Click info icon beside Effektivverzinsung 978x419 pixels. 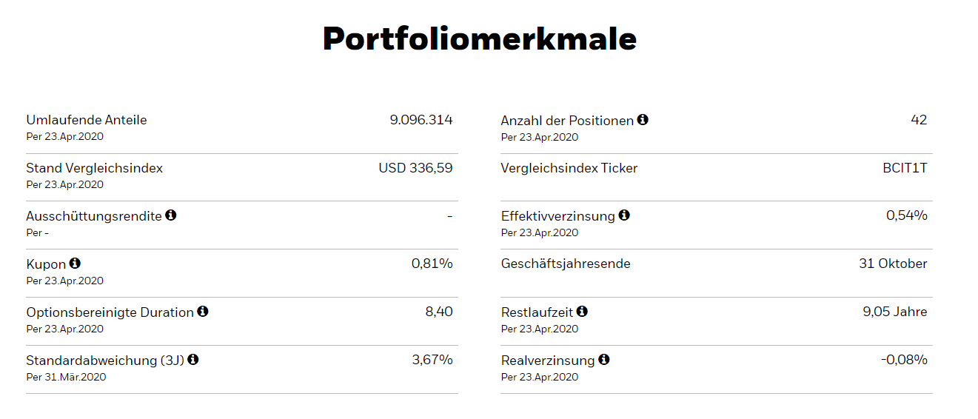pyautogui.click(x=624, y=215)
